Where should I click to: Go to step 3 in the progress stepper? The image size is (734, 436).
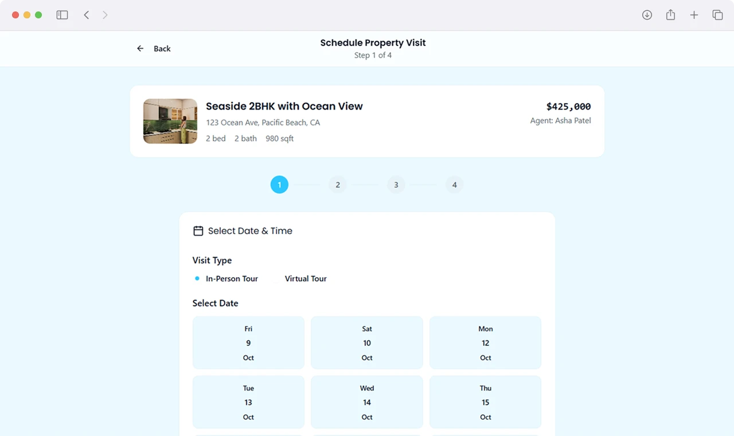(x=396, y=185)
